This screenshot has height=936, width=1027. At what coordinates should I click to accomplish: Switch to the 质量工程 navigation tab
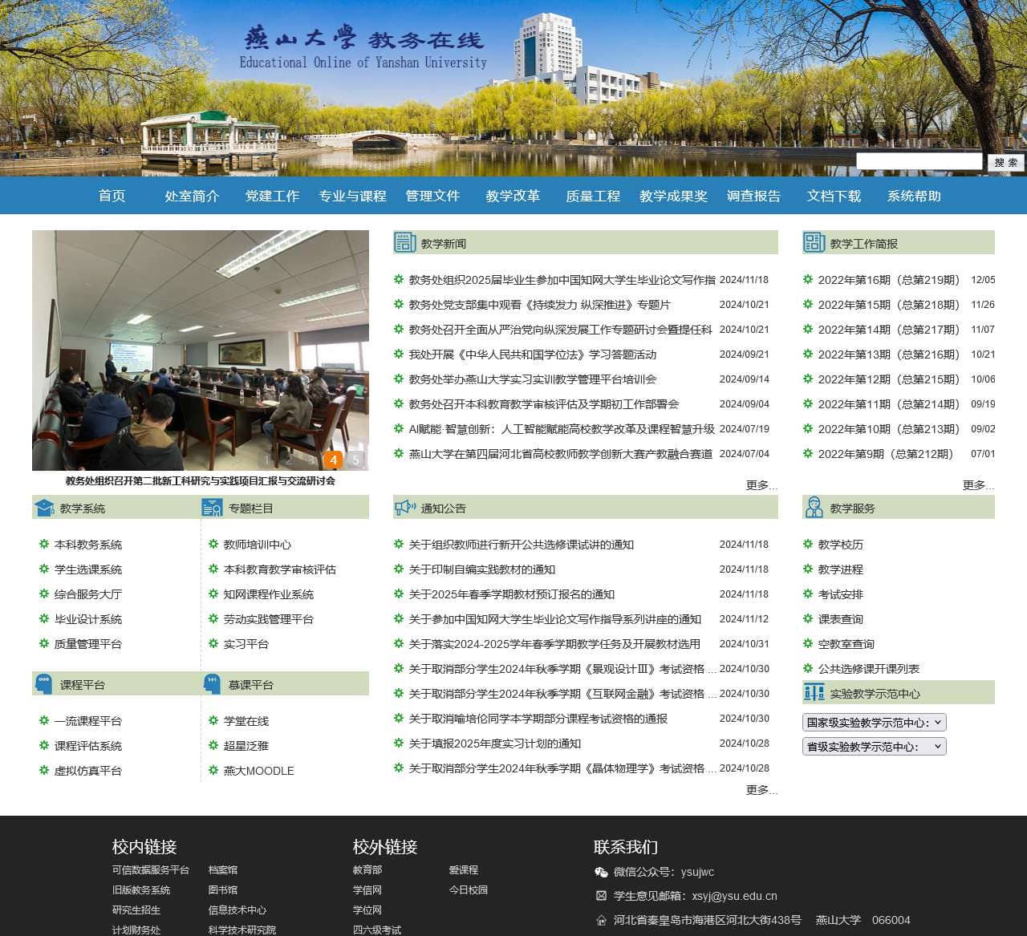click(x=591, y=196)
